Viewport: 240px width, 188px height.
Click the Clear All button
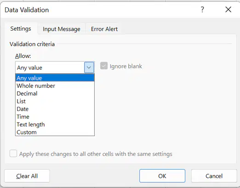click(x=27, y=176)
